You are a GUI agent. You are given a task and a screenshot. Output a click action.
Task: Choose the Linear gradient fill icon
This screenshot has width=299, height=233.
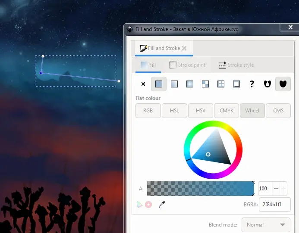tap(174, 84)
